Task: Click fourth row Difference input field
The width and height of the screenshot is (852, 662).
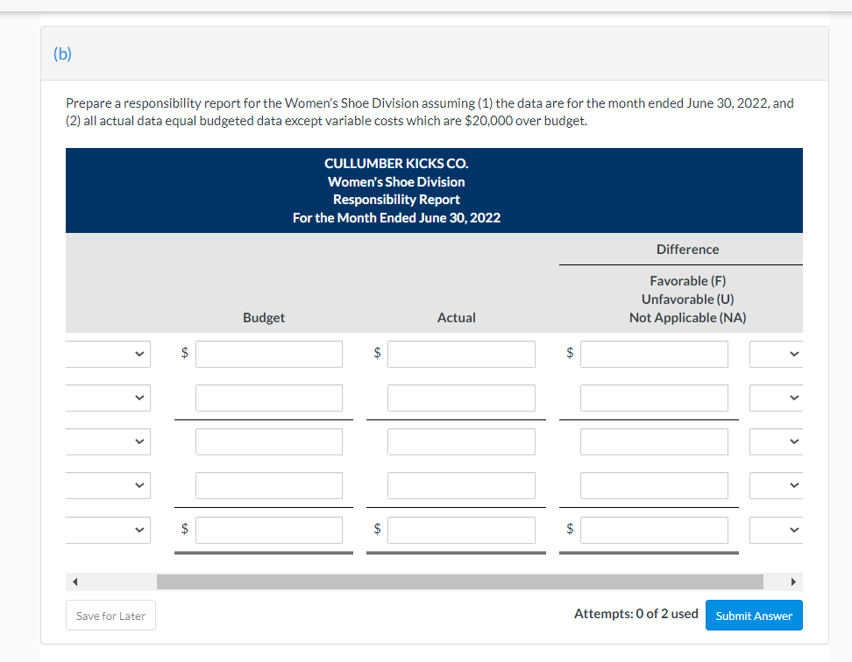Action: (x=654, y=486)
